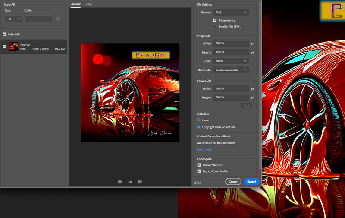Screen dimensions: 345x218
Task: Toggle the Select All checkbox
Action: click(x=4, y=34)
